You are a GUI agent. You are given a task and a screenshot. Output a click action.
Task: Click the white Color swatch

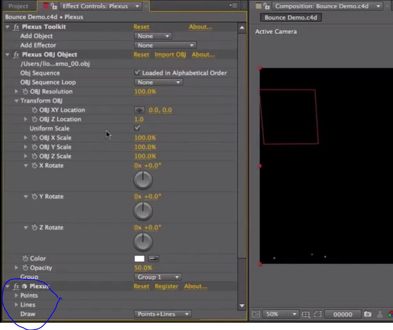click(x=139, y=258)
